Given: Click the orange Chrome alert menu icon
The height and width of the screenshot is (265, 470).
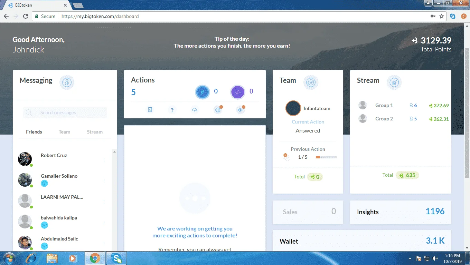Looking at the screenshot, I should coord(464,16).
